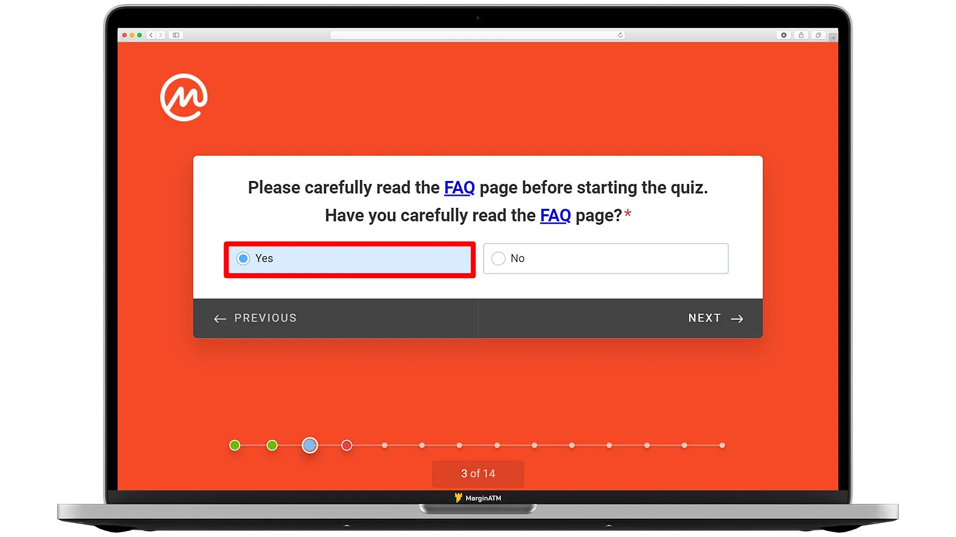Click the PREVIOUS button to go back
Screen dimensions: 956x537
click(x=255, y=319)
